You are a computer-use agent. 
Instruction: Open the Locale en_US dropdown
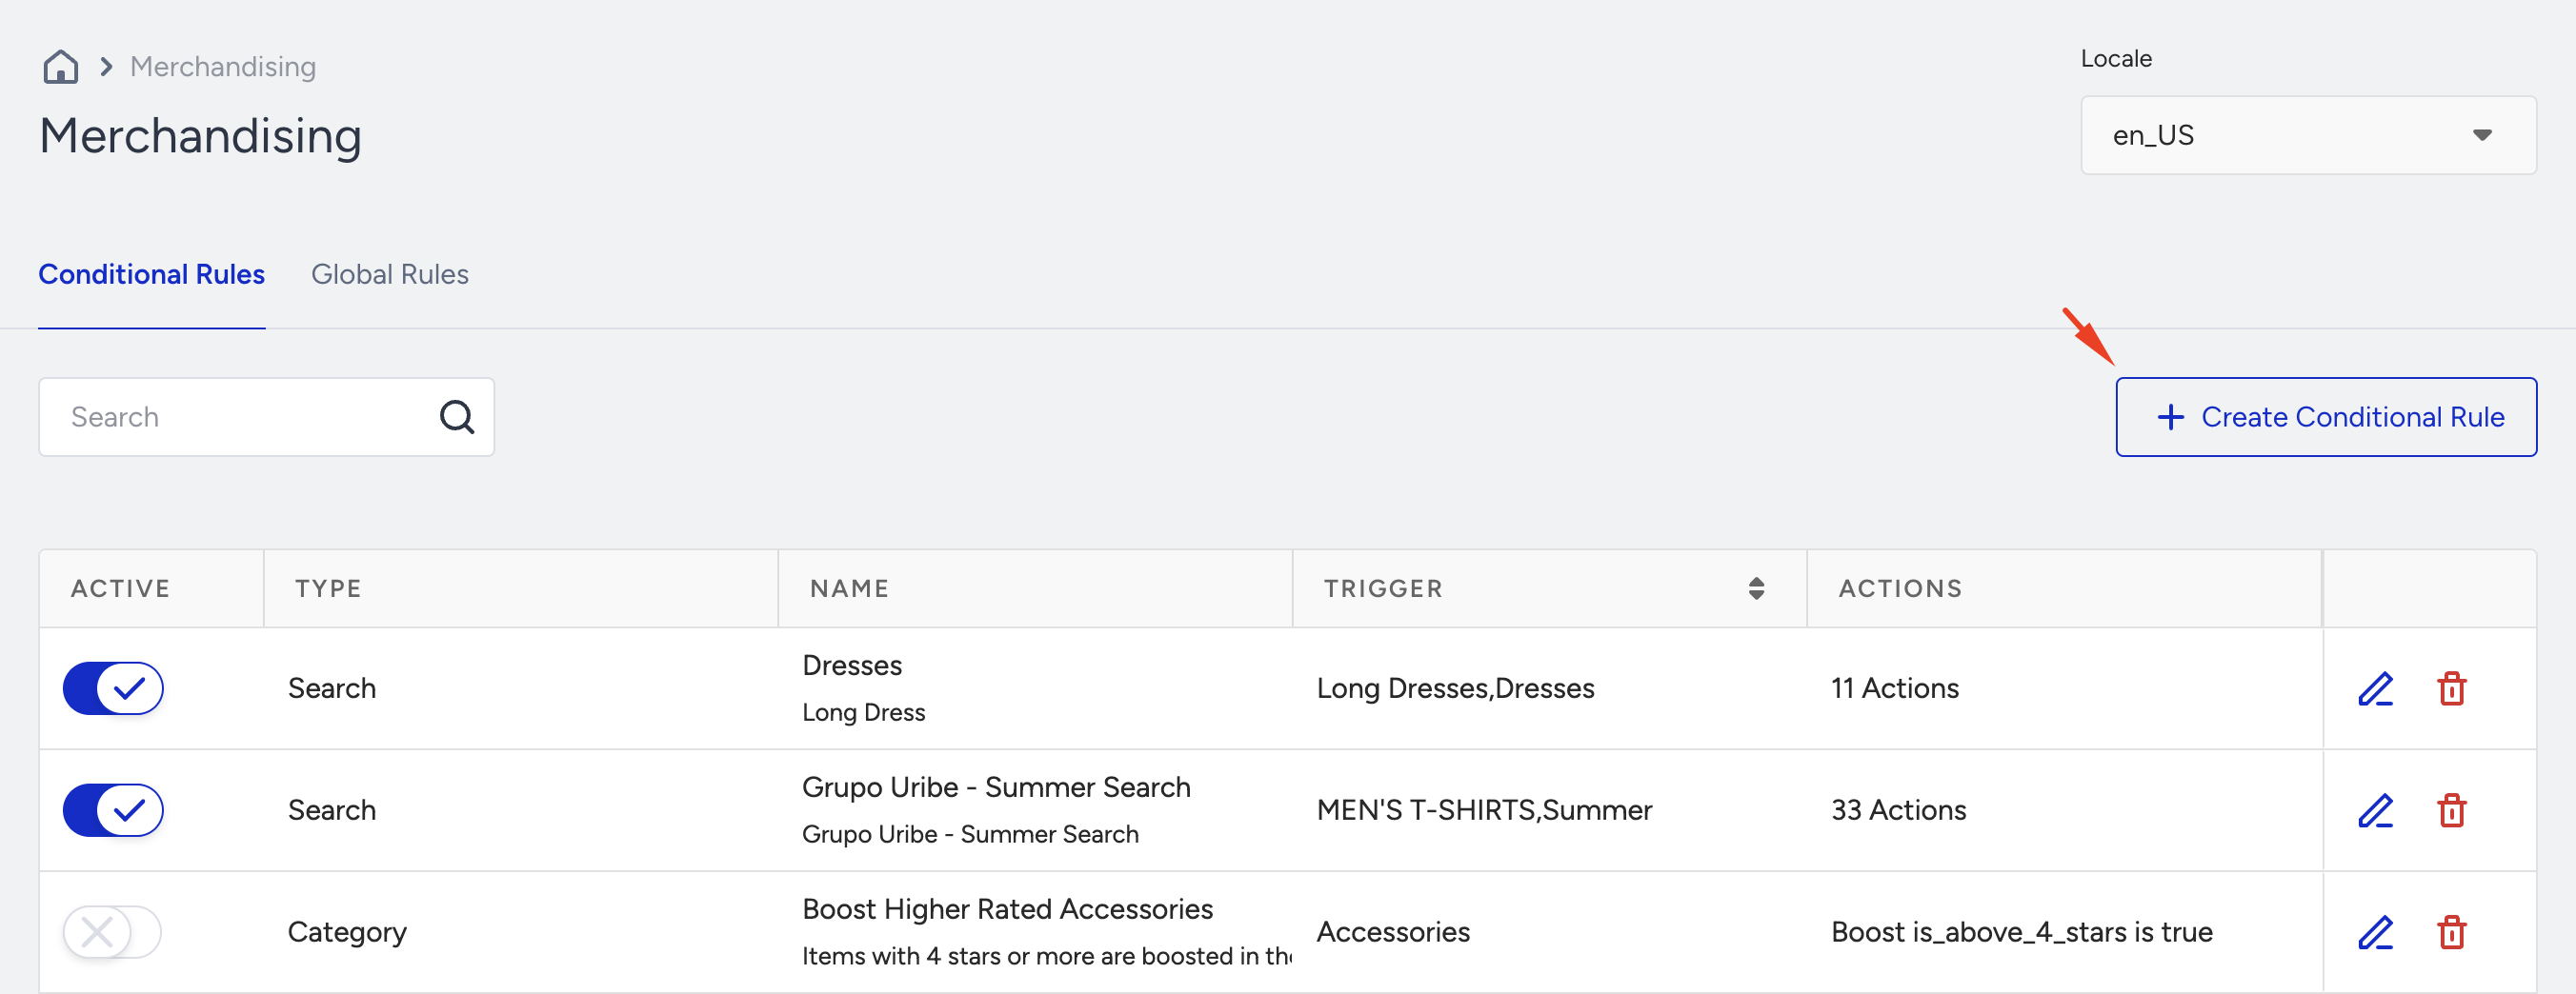click(x=2308, y=135)
